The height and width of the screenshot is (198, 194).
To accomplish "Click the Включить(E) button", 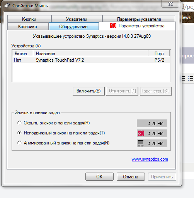I will coord(88,91).
